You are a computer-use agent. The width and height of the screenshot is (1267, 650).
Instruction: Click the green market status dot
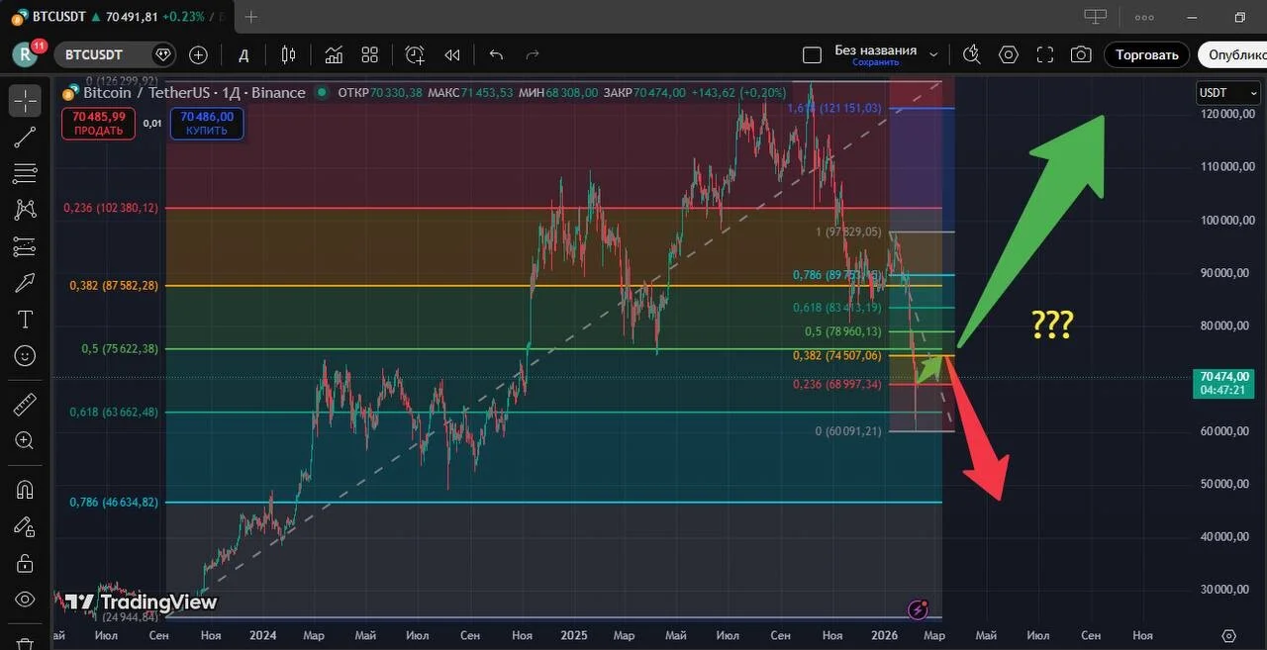click(x=322, y=93)
